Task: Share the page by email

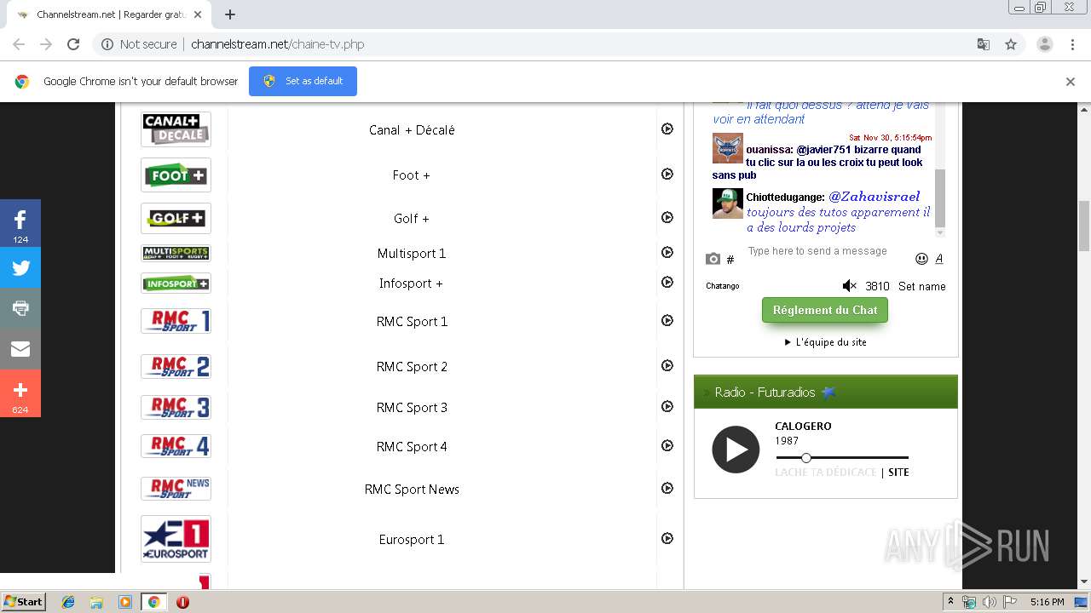Action: tap(20, 349)
